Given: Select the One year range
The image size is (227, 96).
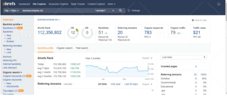Looking at the screenshot, I should click(x=116, y=84).
